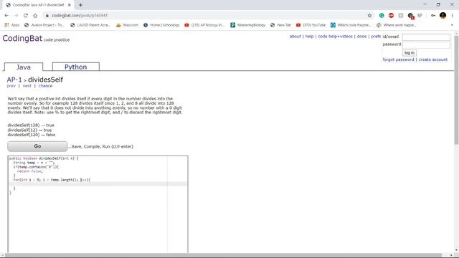
Task: Click the horizontal page scrollbar
Action: [223, 255]
